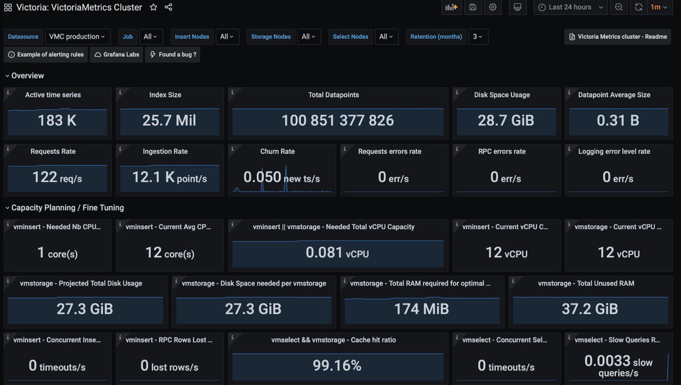Share the dashboard via share icon
The width and height of the screenshot is (681, 385).
[169, 7]
